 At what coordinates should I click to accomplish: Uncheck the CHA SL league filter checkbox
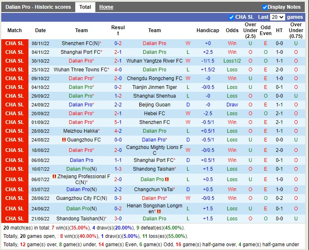coord(232,17)
